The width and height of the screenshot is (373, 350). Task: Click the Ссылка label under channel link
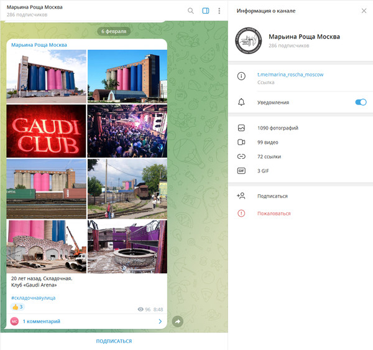265,82
